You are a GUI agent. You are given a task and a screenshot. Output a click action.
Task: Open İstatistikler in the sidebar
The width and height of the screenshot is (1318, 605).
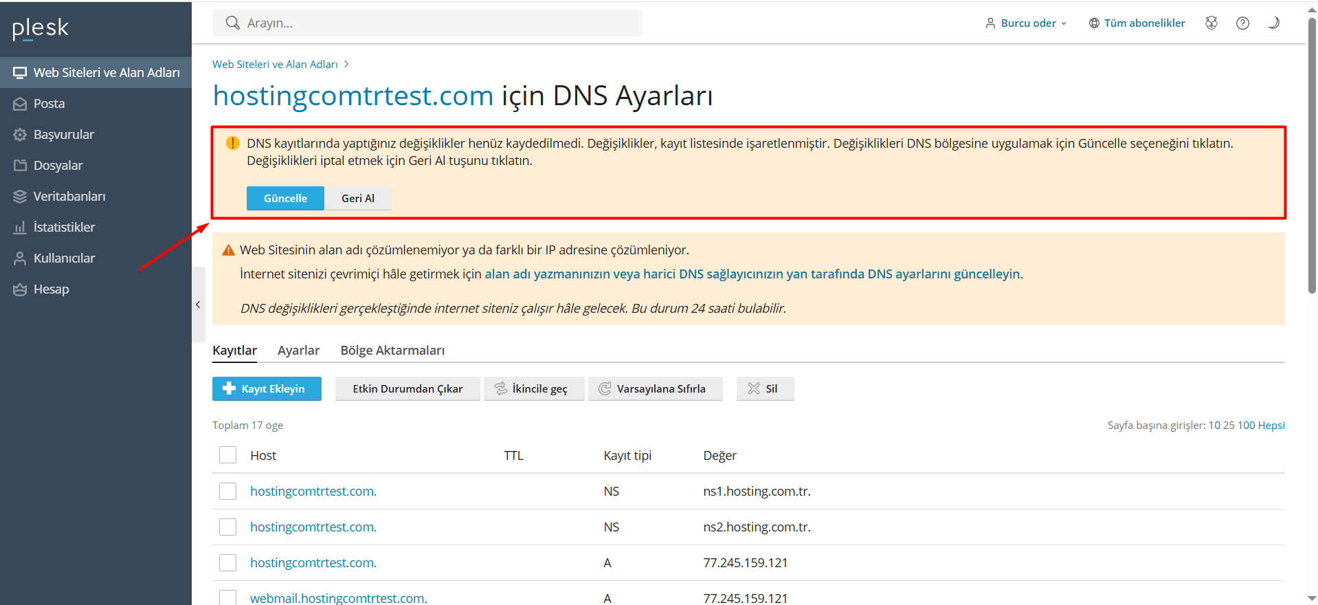[96, 228]
